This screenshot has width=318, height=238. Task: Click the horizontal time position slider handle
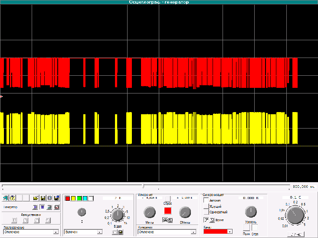pyautogui.click(x=143, y=186)
